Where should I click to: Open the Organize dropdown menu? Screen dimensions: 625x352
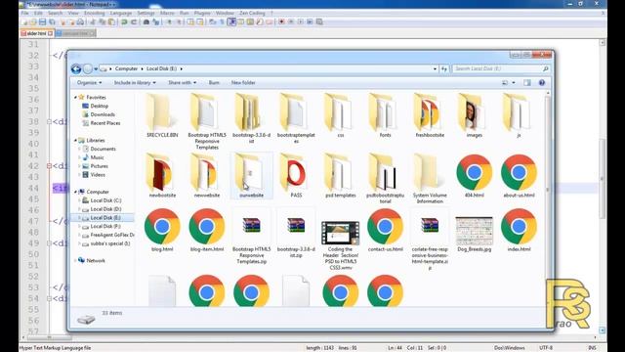[x=89, y=82]
